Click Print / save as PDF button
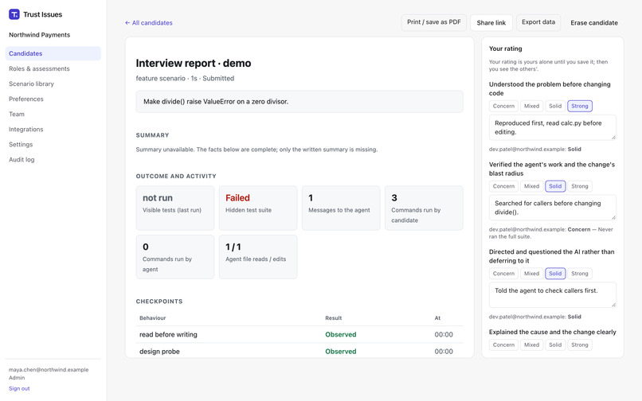The image size is (642, 401). 433,22
